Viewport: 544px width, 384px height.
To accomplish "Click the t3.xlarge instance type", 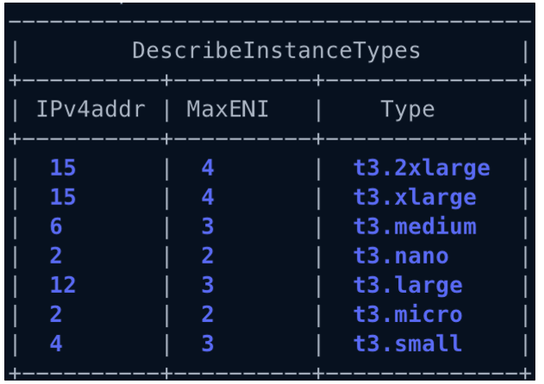I will tap(415, 198).
